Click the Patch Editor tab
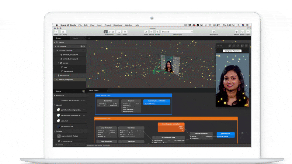 pos(94,91)
